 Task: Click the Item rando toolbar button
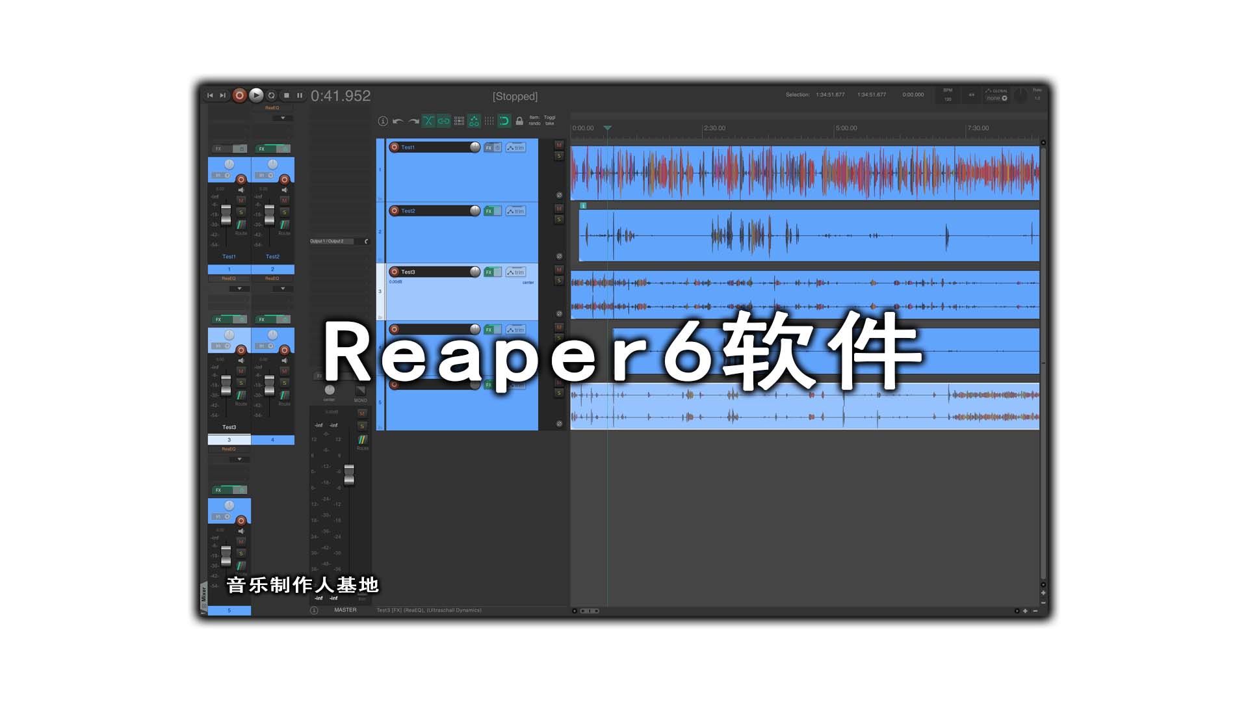point(534,120)
